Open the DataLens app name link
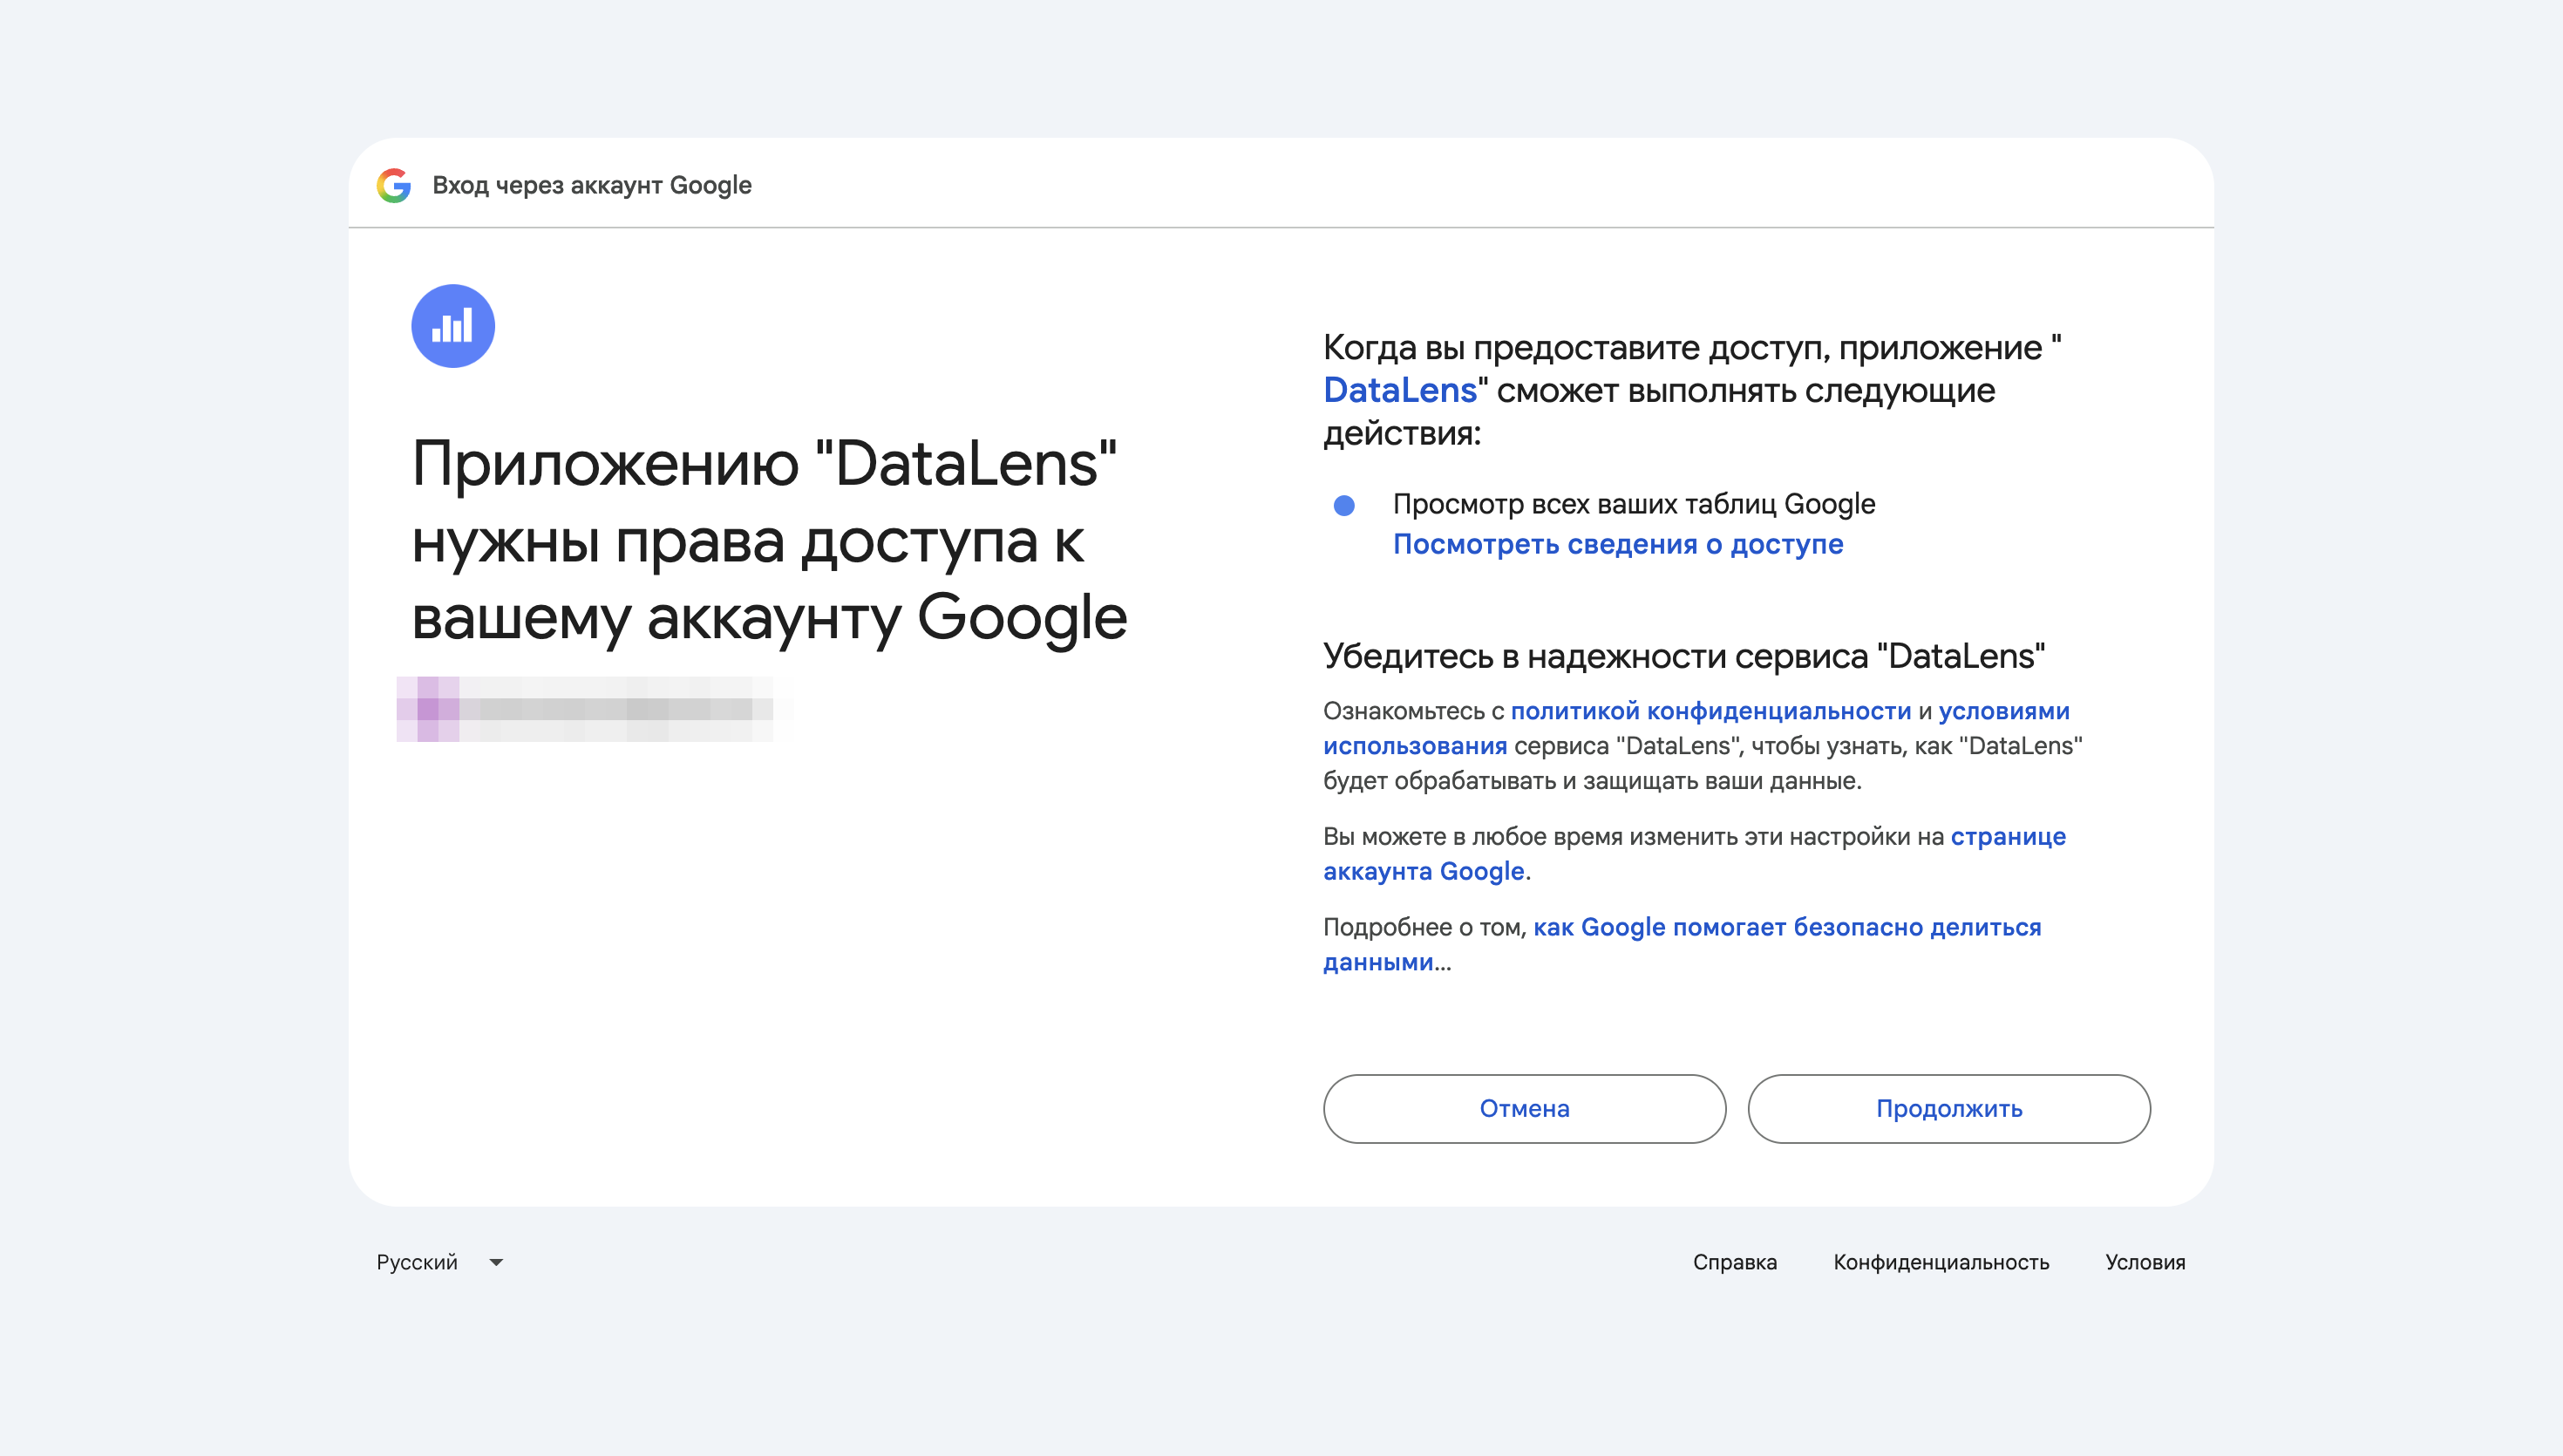2563x1456 pixels. click(x=1399, y=390)
